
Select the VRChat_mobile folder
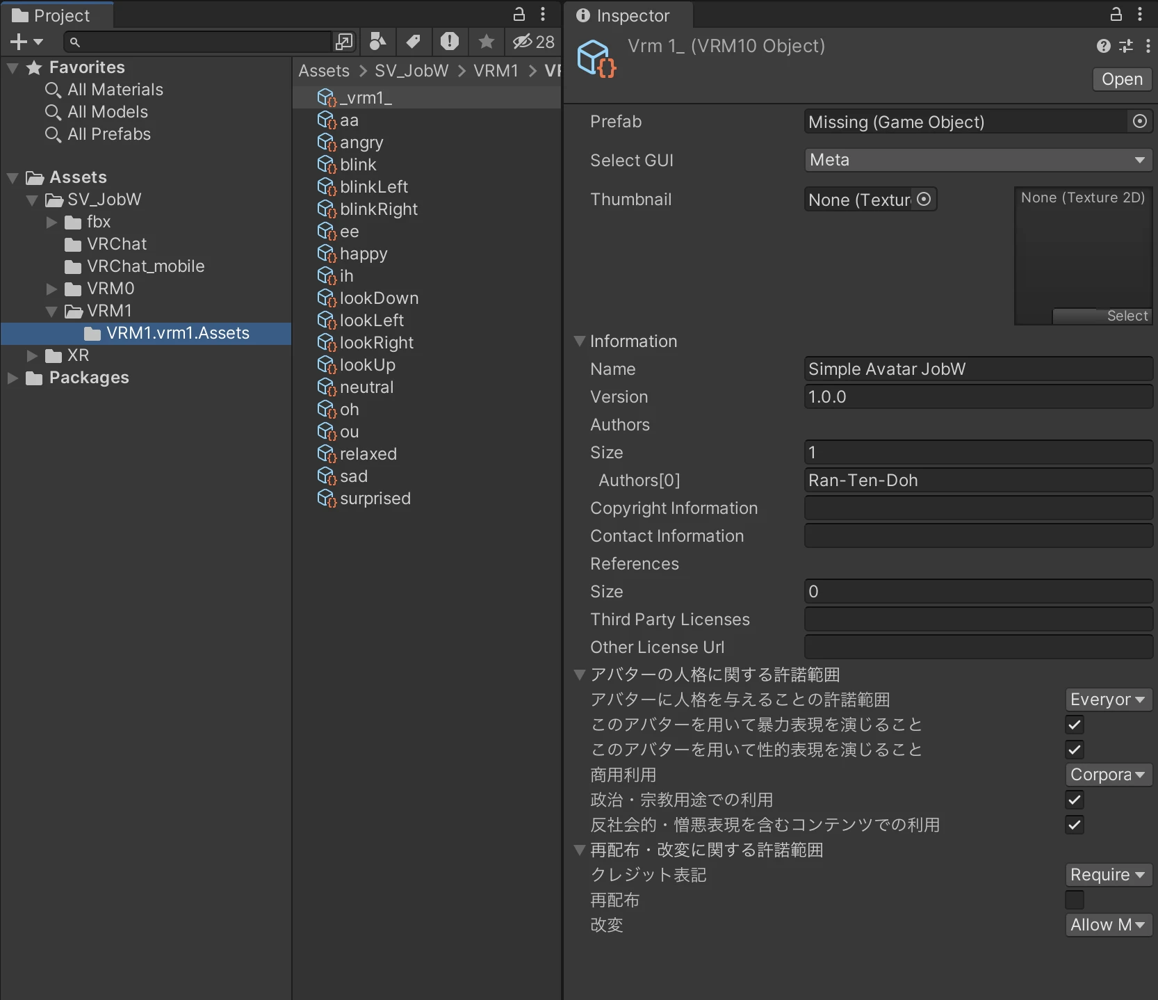tap(135, 266)
